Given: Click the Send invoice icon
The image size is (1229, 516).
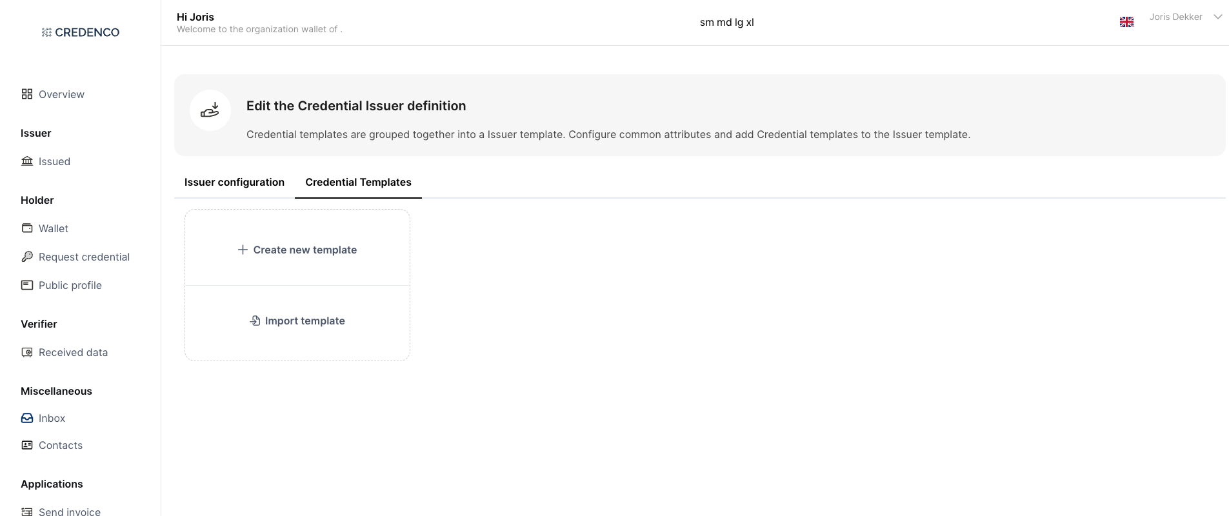Looking at the screenshot, I should [27, 511].
